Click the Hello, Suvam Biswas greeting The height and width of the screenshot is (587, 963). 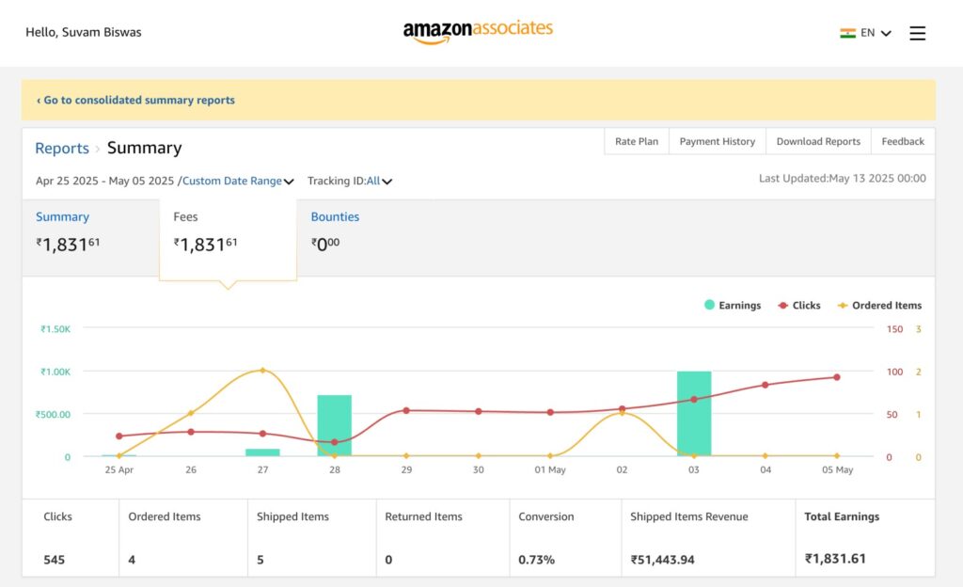coord(84,32)
